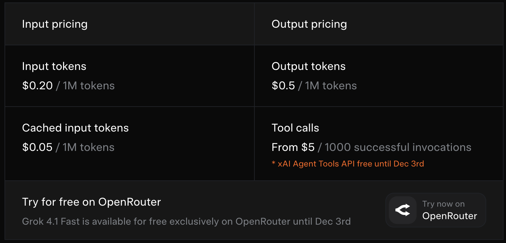The width and height of the screenshot is (506, 243).
Task: Select the 'Output tokens' label
Action: click(308, 66)
